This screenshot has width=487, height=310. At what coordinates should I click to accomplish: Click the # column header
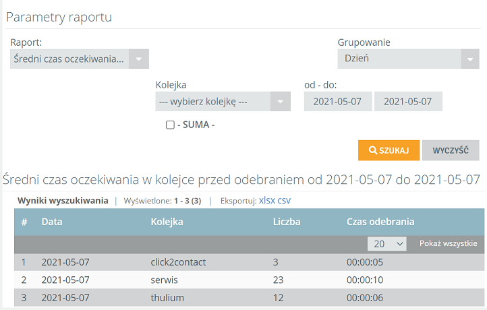[24, 222]
